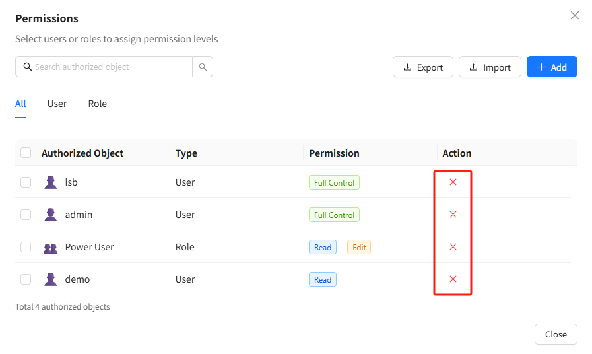Switch to the Role tab
Image resolution: width=592 pixels, height=354 pixels.
click(x=97, y=104)
